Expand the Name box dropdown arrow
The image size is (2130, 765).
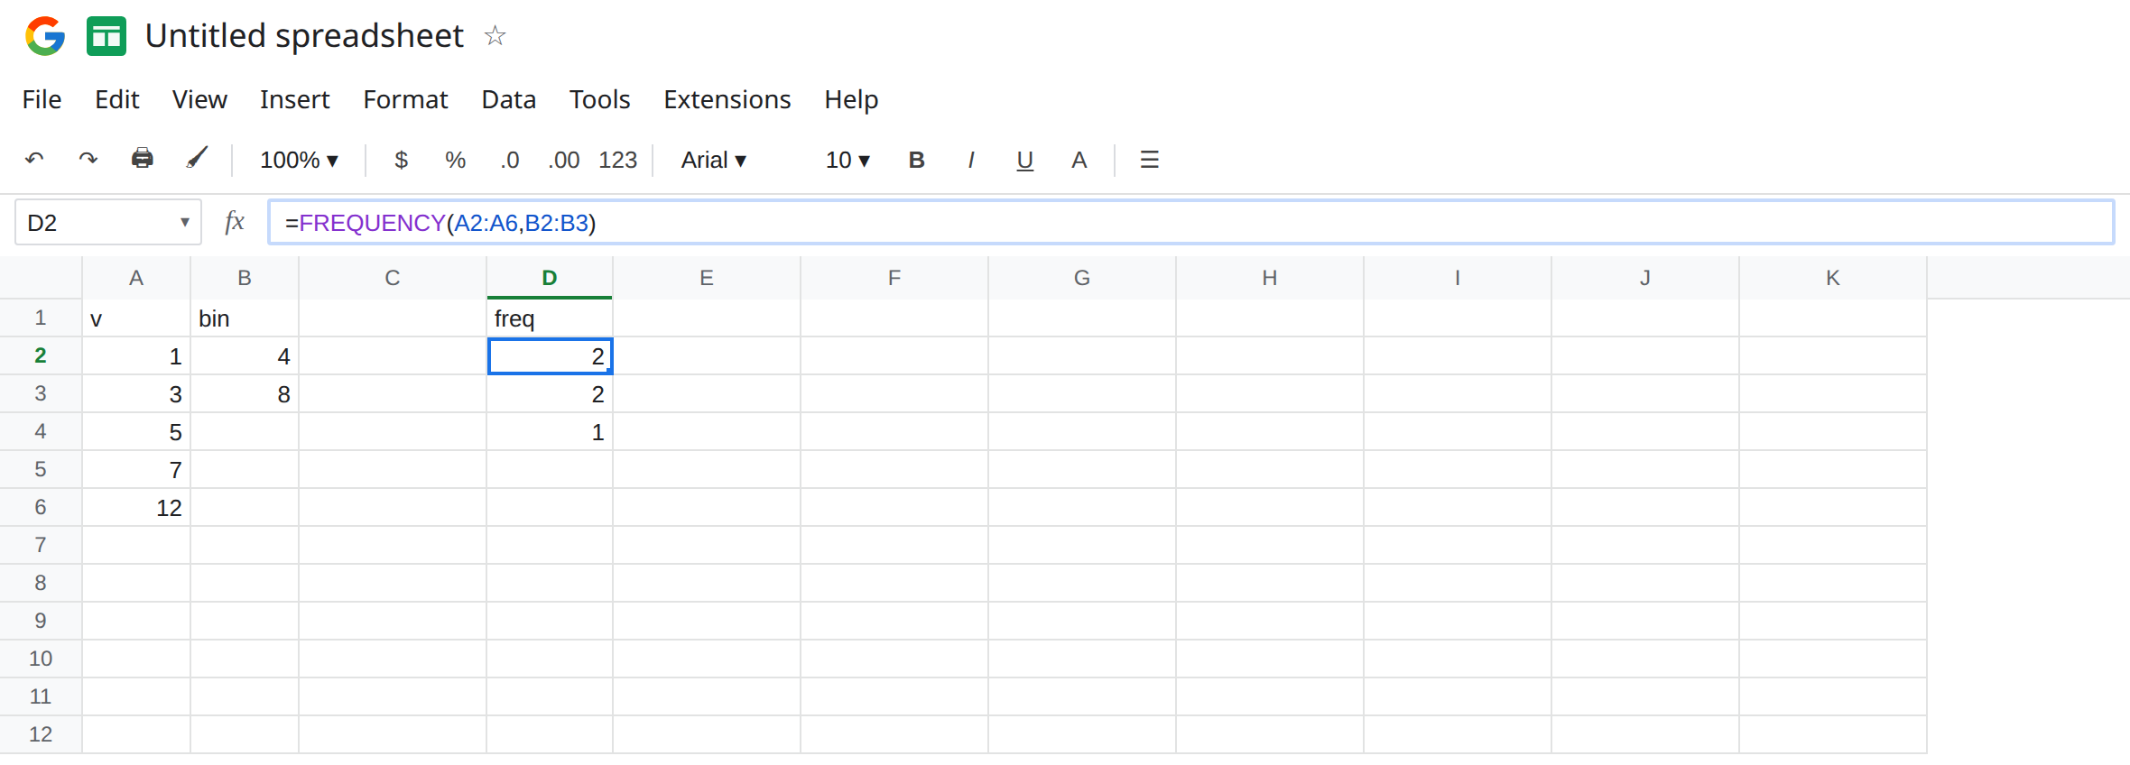coord(185,222)
